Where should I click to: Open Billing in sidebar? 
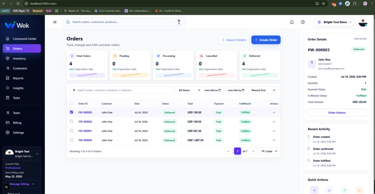click(x=22, y=123)
